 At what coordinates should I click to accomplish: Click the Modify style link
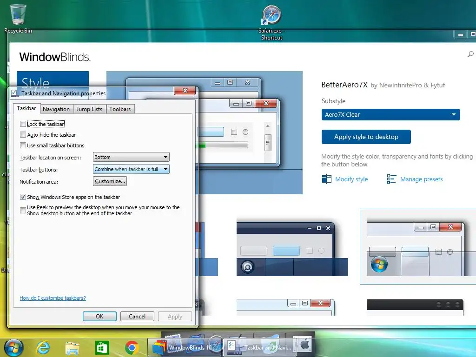[351, 179]
